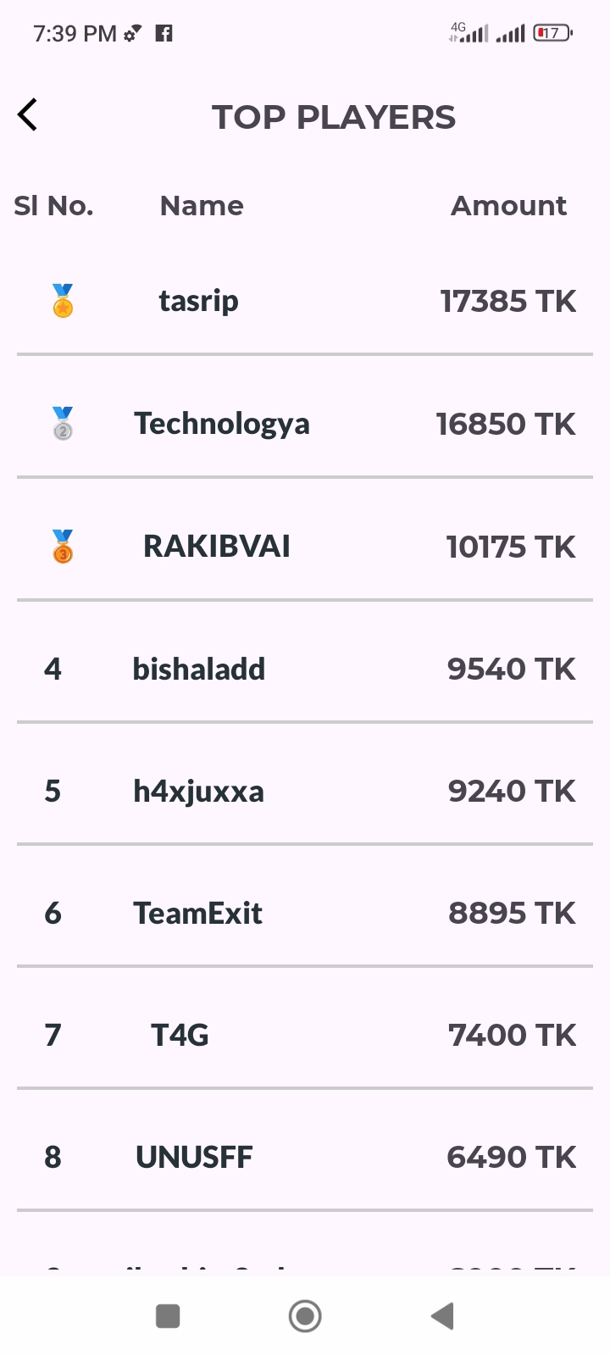Choose the T4G player entry
Image resolution: width=610 pixels, height=1356 pixels.
pyautogui.click(x=180, y=1036)
